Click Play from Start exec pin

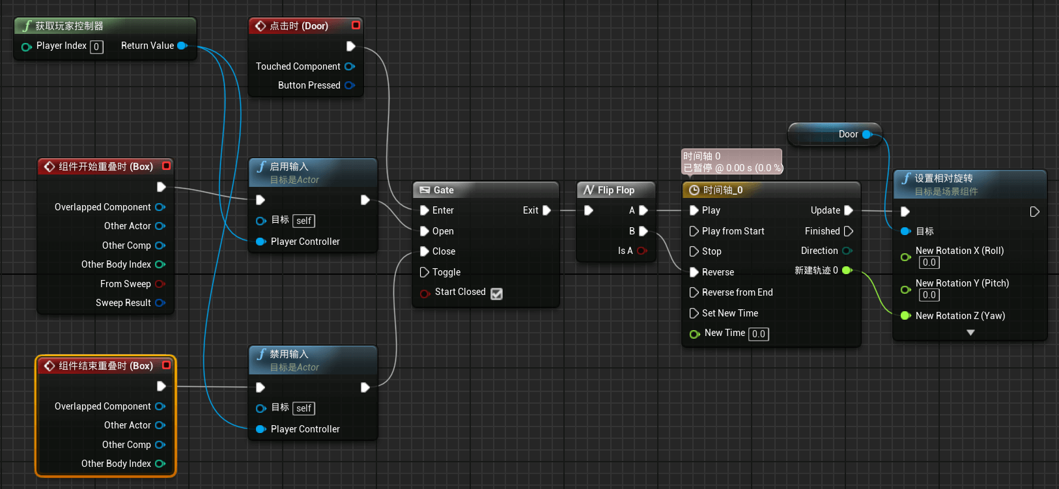694,231
